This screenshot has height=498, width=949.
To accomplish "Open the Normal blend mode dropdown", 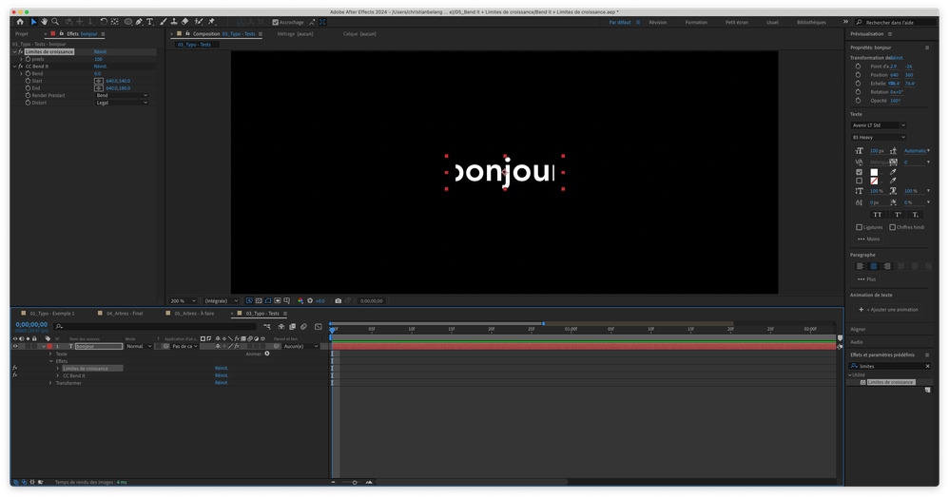I will (139, 347).
